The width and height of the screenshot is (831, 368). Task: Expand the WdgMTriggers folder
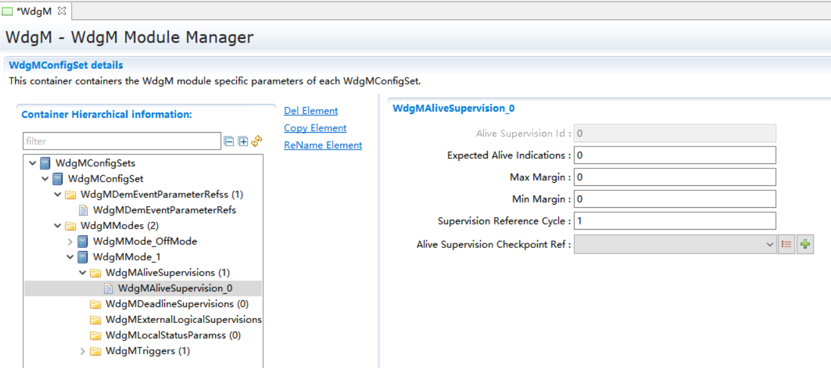pos(83,351)
